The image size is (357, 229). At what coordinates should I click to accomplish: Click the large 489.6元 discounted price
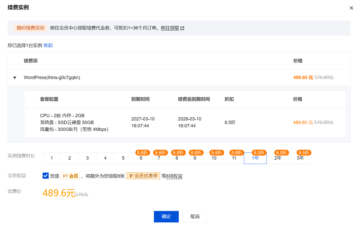point(59,193)
